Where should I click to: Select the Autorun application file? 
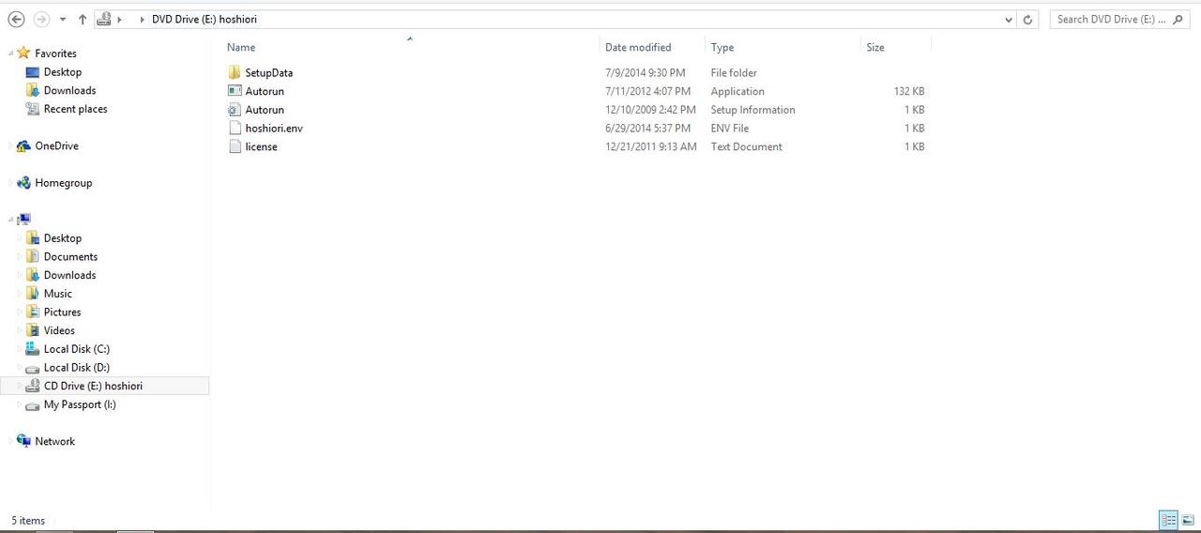(265, 91)
